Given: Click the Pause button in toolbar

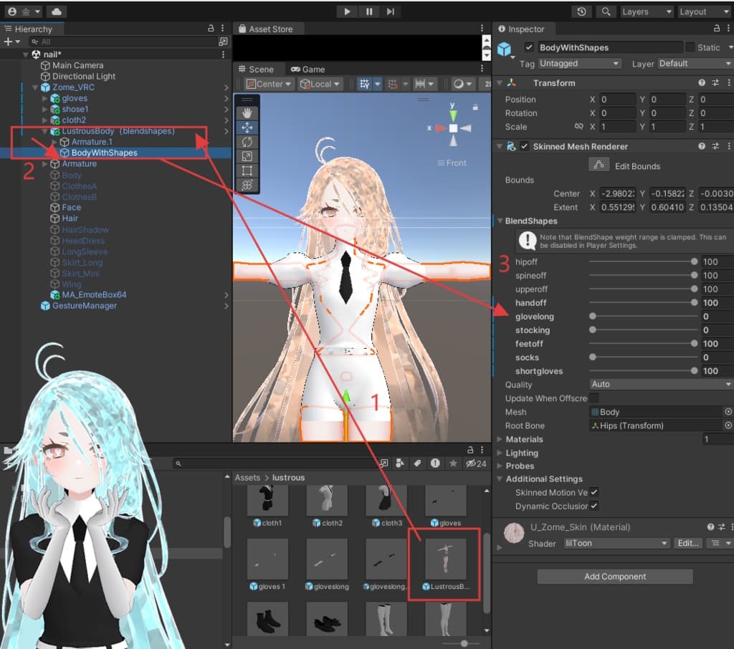Looking at the screenshot, I should pyautogui.click(x=368, y=11).
